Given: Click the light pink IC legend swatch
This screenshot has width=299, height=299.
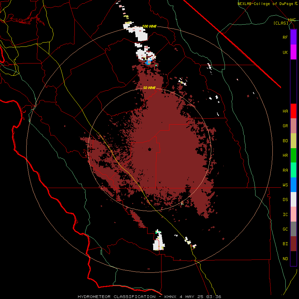Looking at the screenshot, I should [x=293, y=214].
